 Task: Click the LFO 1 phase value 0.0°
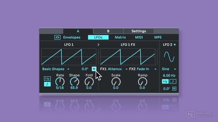85,69
